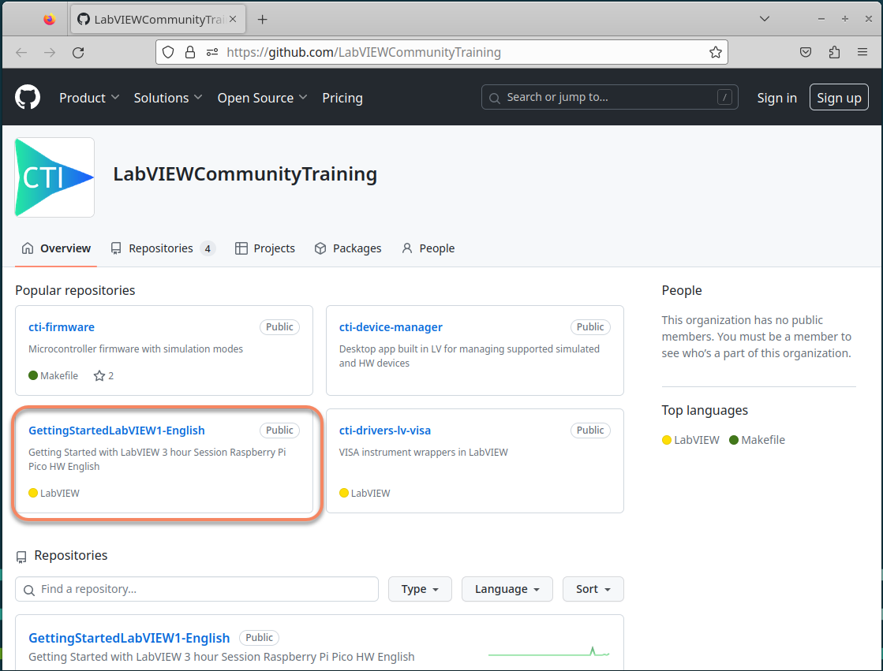The image size is (883, 671).
Task: Click the shield tracking protection icon
Action: click(x=168, y=52)
